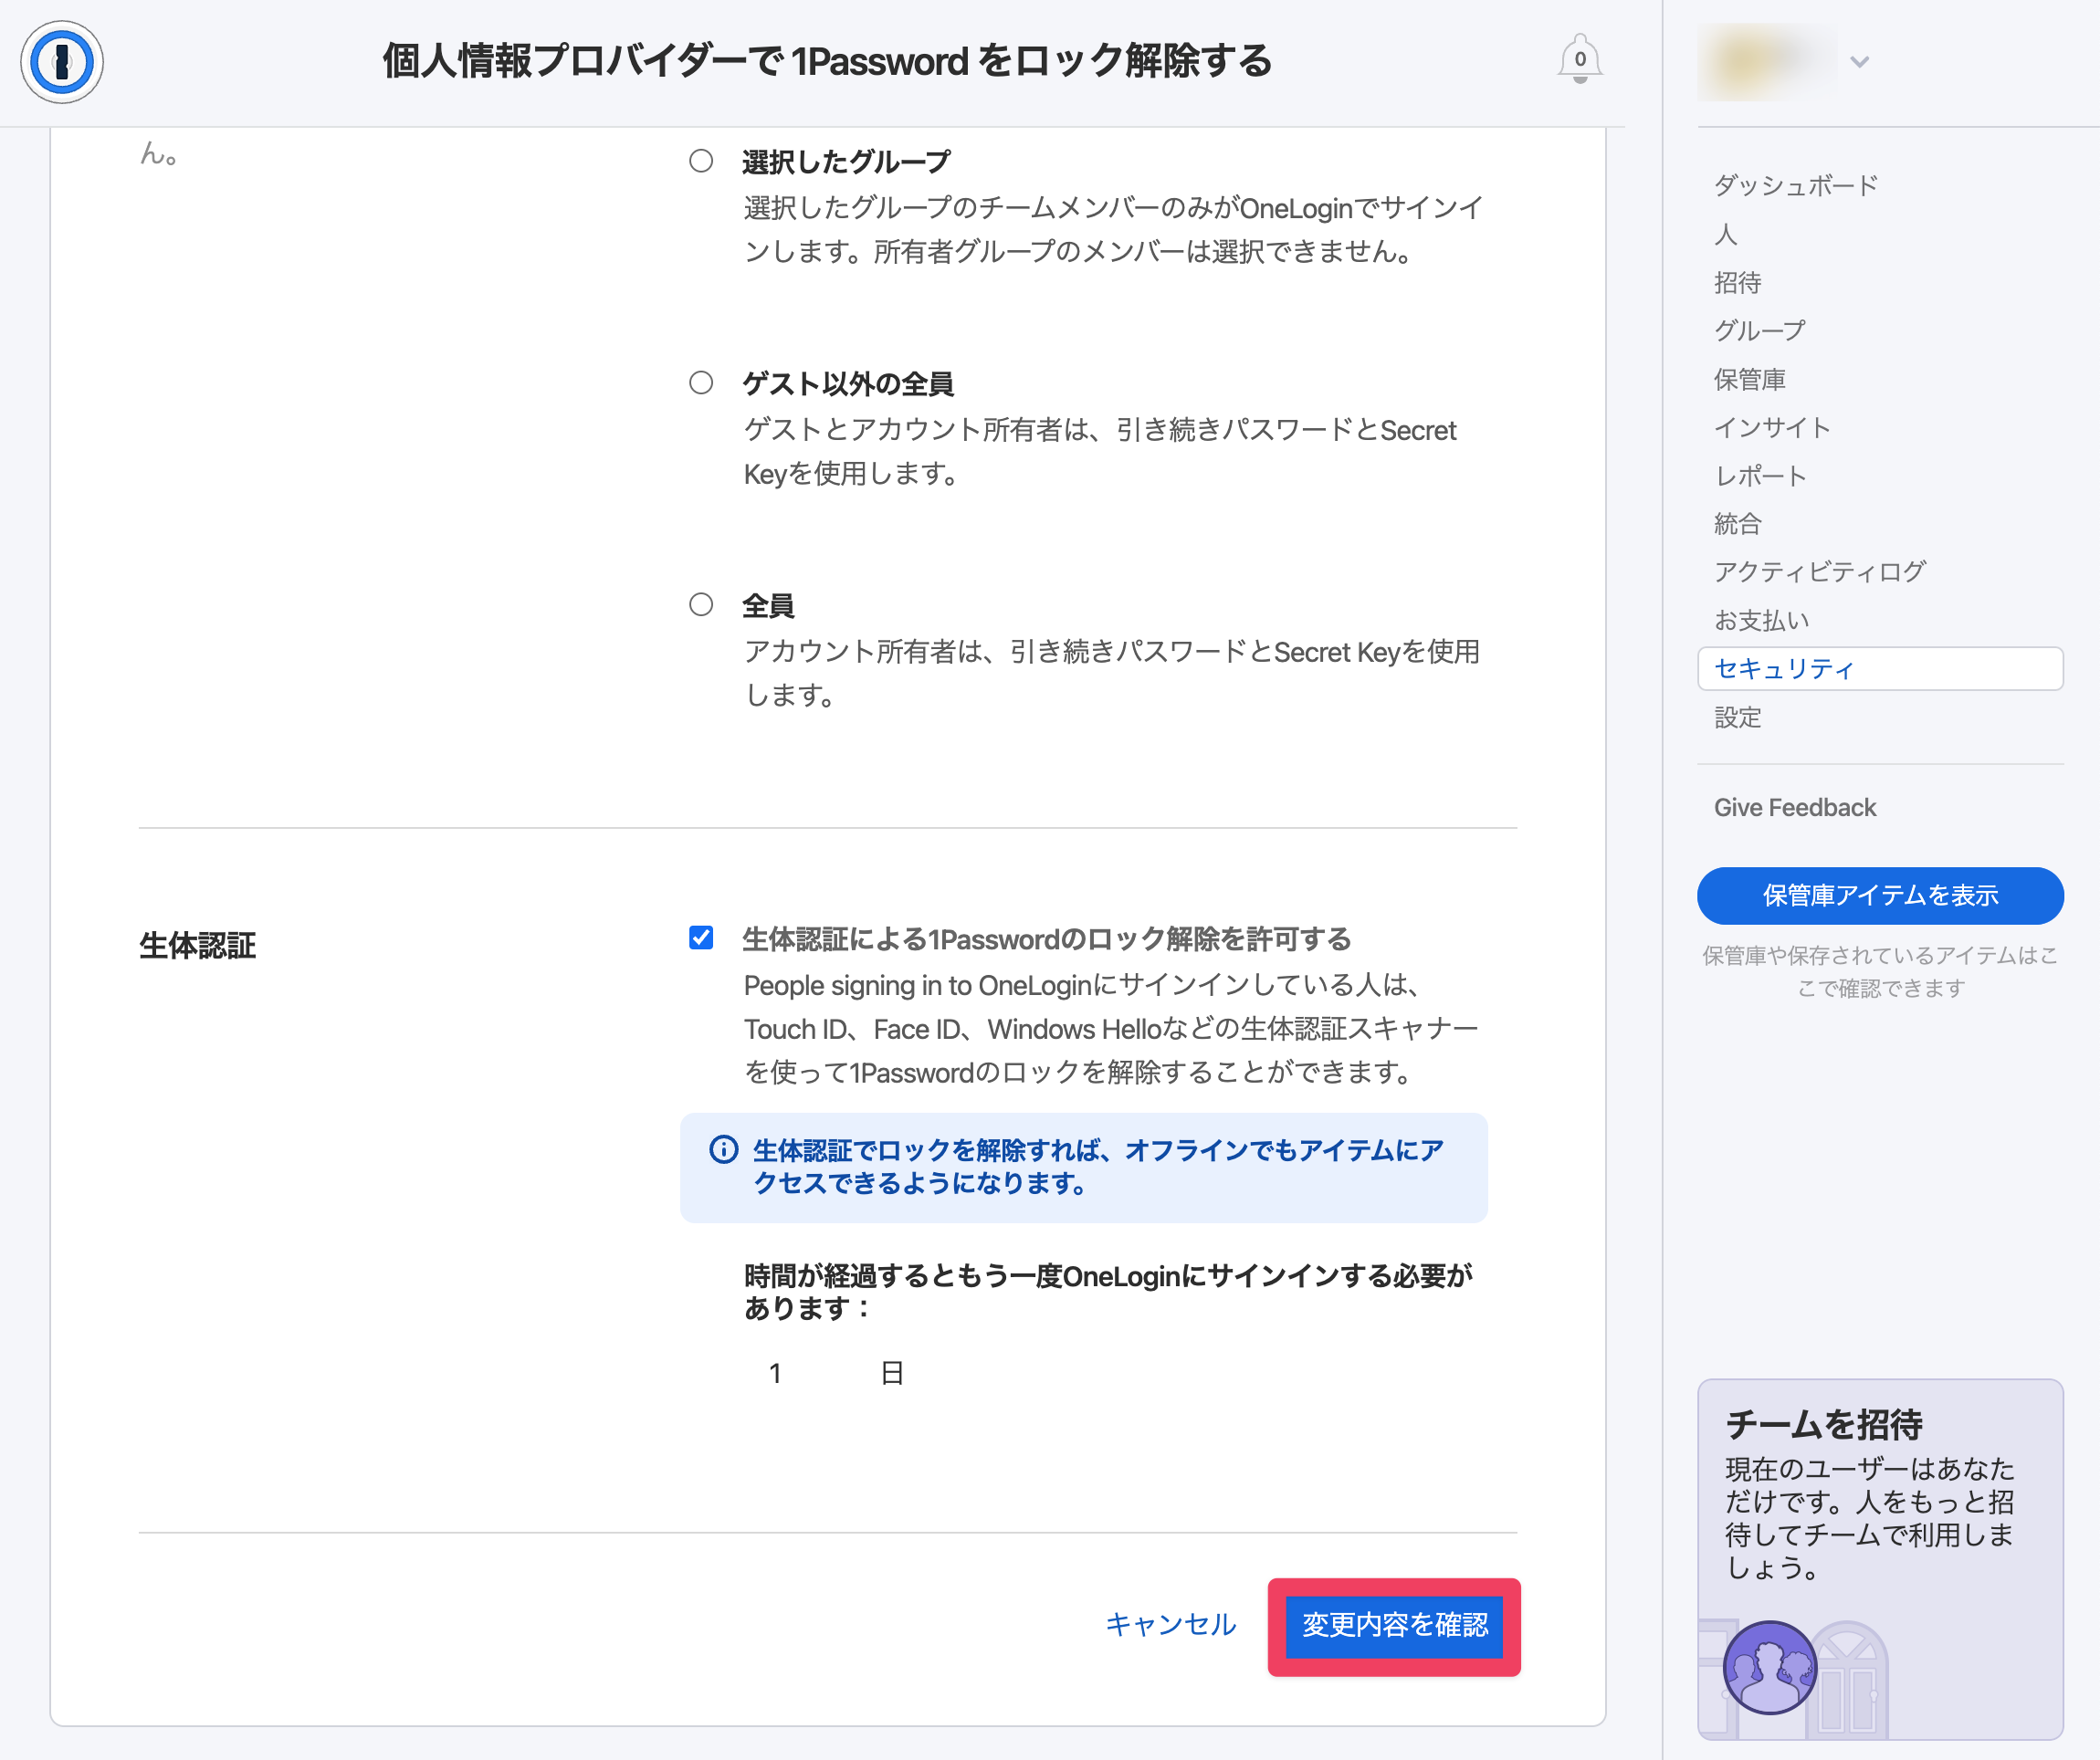Click the description under 選択したグループ

(1114, 230)
